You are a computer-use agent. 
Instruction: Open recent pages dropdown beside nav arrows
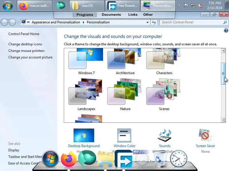click(x=18, y=23)
